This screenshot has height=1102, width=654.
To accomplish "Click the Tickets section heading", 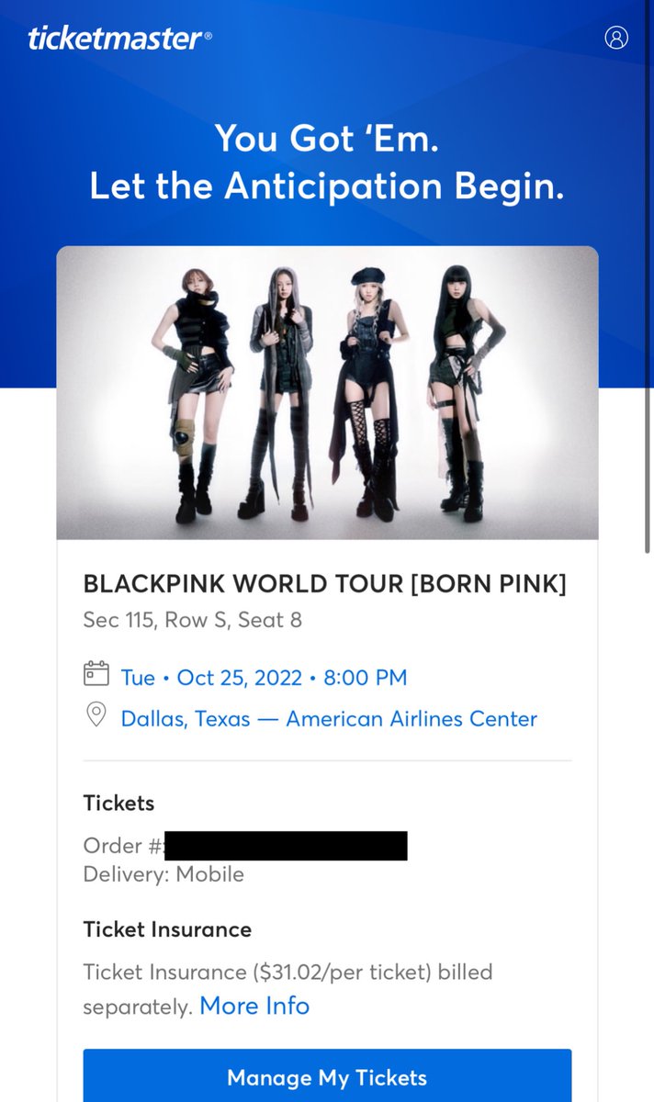I will point(118,803).
